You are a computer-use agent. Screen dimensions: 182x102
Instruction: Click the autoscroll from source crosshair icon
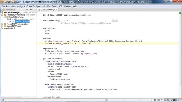click(27, 10)
